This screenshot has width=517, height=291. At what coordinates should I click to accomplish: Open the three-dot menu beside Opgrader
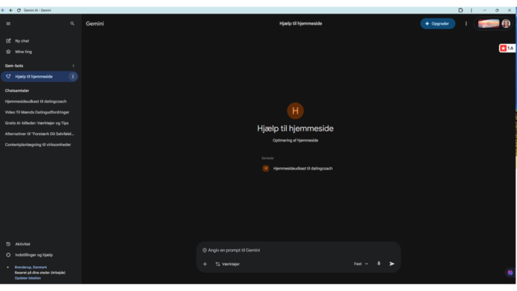click(466, 24)
